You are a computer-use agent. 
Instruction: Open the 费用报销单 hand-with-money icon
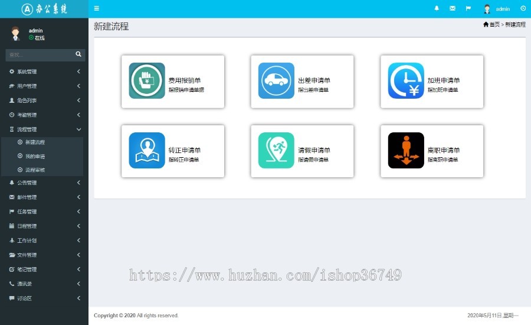[147, 81]
